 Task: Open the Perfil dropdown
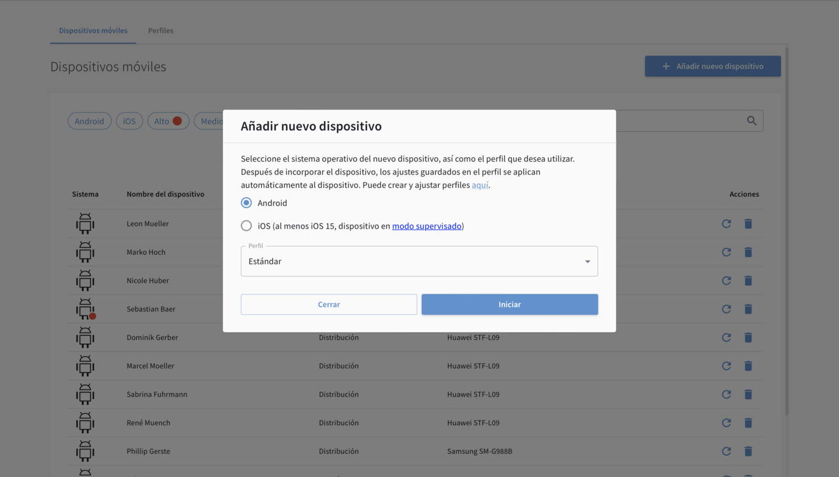tap(418, 261)
